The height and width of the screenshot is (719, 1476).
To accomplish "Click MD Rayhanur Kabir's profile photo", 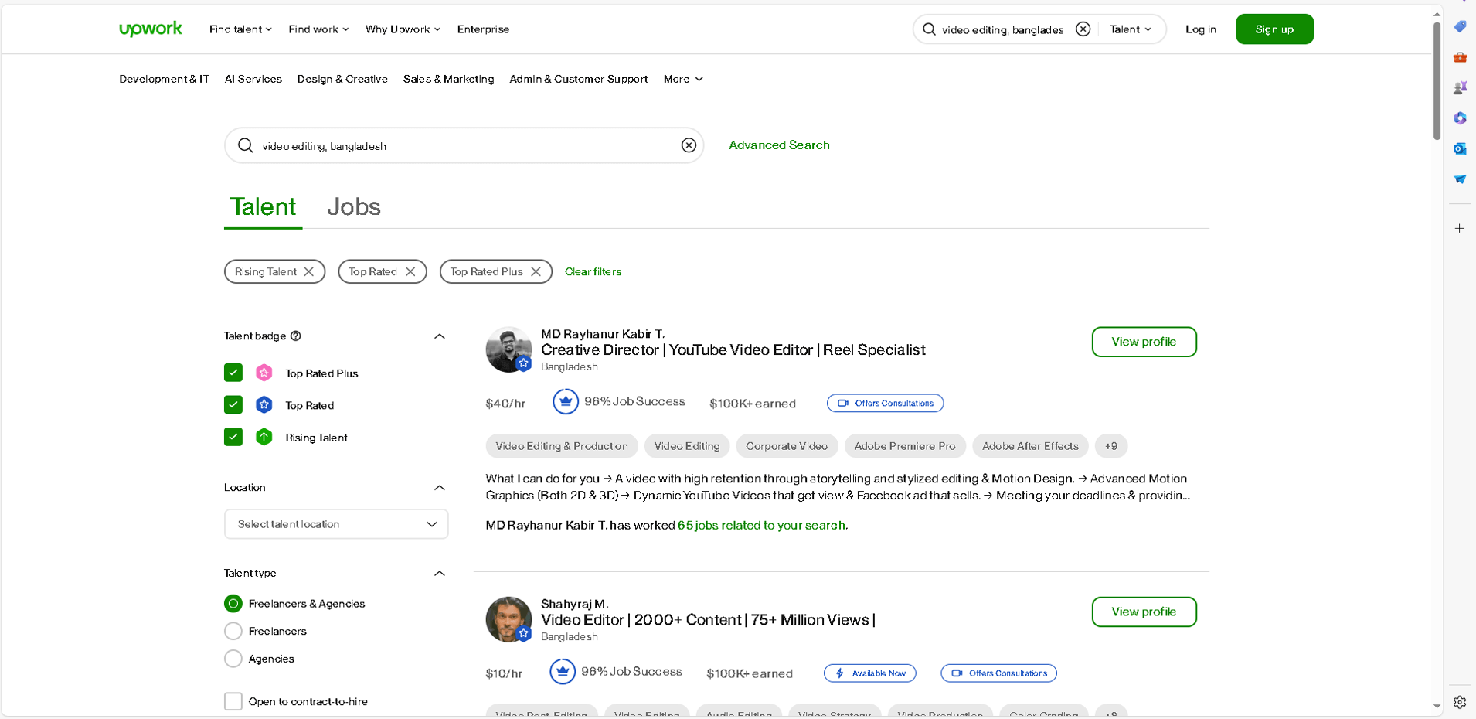I will click(508, 349).
